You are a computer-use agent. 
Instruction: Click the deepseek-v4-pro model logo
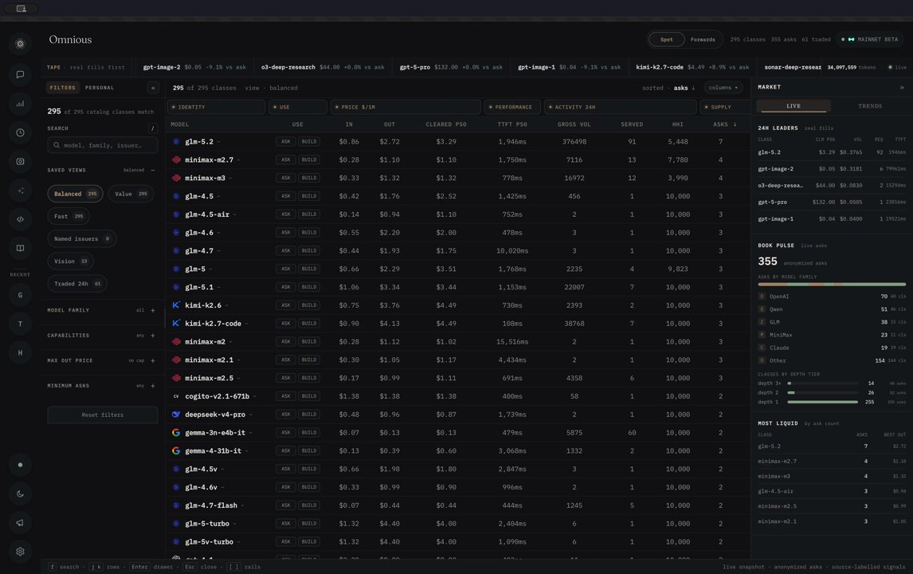pyautogui.click(x=176, y=415)
